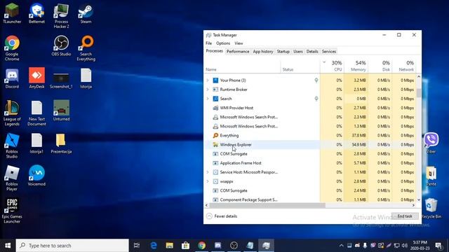Open Betternet desktop icon
The width and height of the screenshot is (449, 252).
click(x=36, y=13)
